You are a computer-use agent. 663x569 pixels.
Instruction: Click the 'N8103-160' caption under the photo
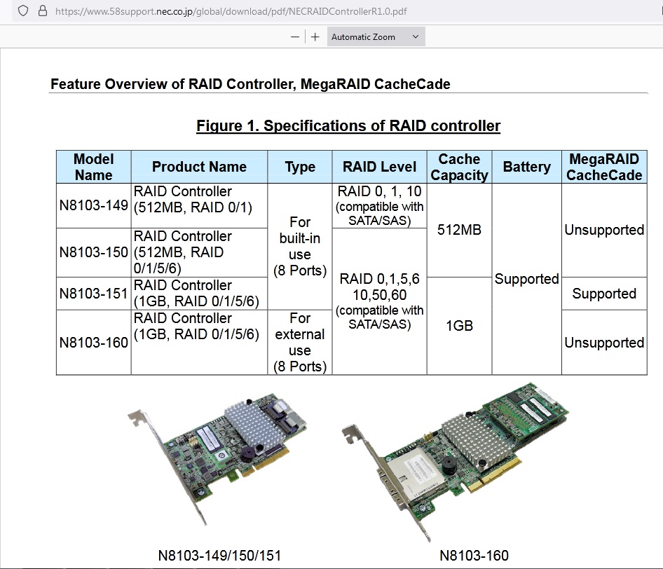(x=474, y=556)
